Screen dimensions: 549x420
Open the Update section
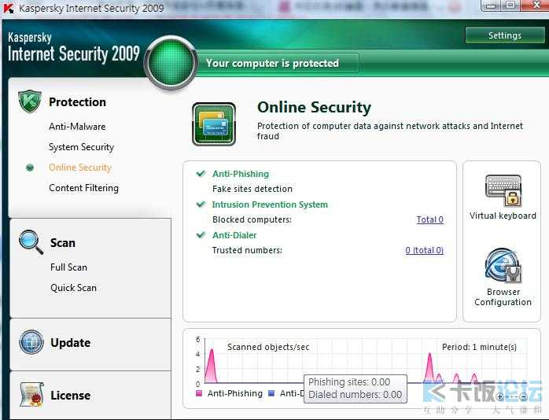pos(70,342)
